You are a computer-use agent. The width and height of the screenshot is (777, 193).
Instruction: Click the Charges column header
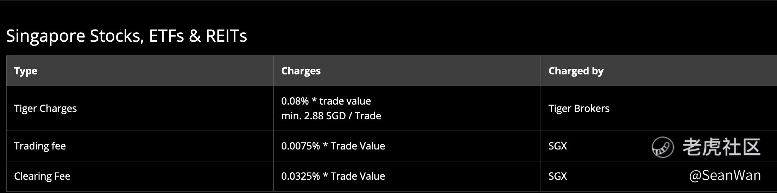[301, 71]
